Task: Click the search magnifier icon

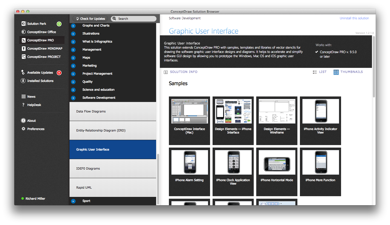Action: click(114, 19)
